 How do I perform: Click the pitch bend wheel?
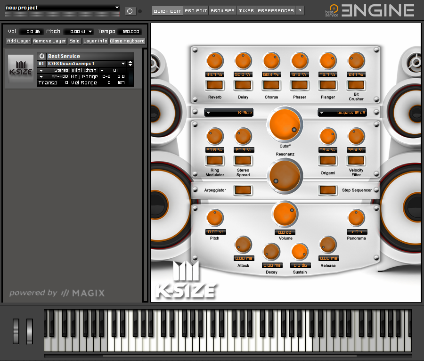[x=16, y=331]
